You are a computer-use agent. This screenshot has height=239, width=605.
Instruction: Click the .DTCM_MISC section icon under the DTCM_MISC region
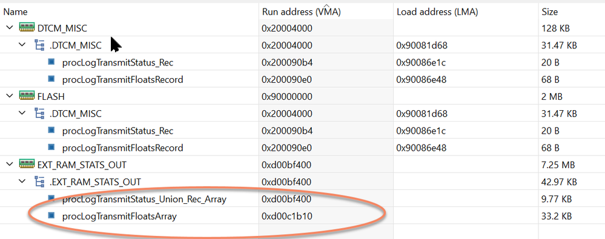click(39, 45)
